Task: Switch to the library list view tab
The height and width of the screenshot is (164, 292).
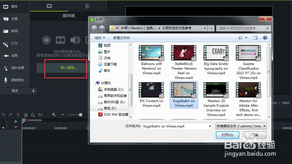Action: pos(87,6)
